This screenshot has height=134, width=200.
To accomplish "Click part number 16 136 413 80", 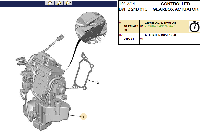I will tap(131, 28).
